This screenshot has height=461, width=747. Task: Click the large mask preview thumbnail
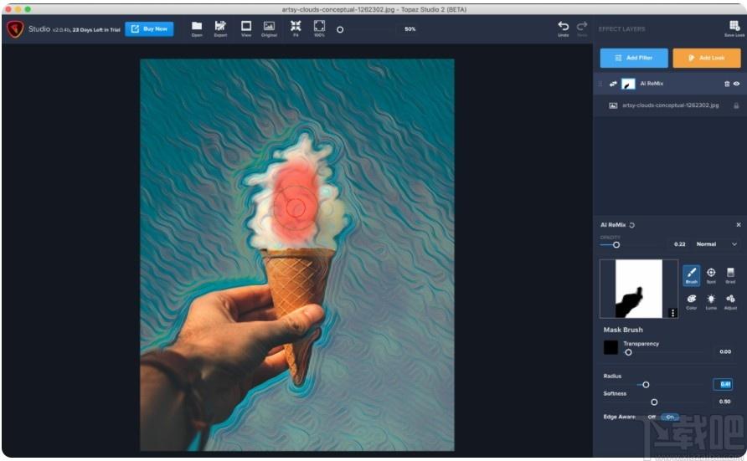(x=638, y=289)
